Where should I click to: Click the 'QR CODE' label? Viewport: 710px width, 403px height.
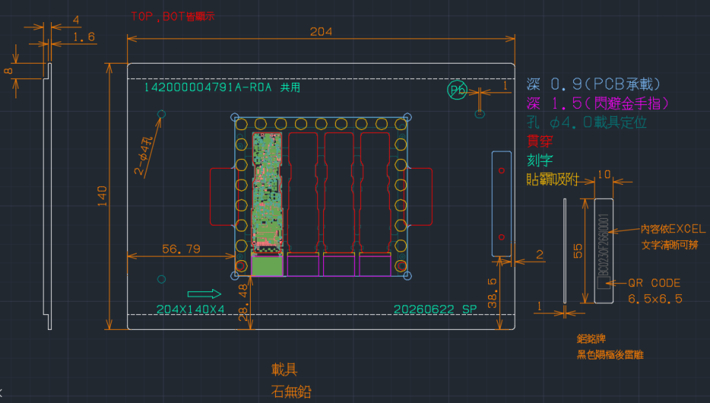(655, 283)
